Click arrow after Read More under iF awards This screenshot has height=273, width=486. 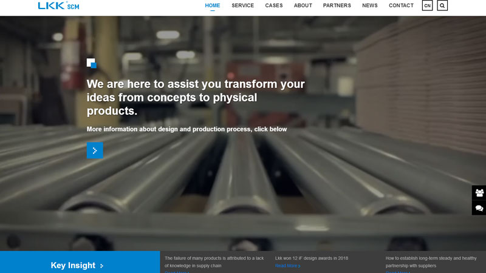click(x=299, y=266)
